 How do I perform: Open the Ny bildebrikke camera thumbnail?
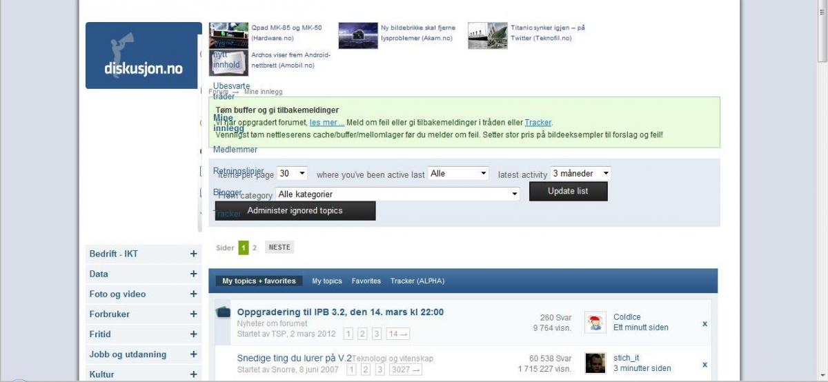[x=357, y=35]
